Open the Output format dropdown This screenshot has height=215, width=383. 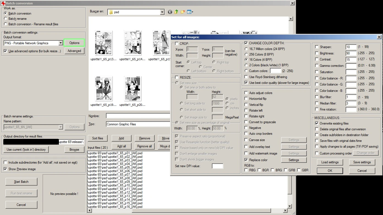61,43
